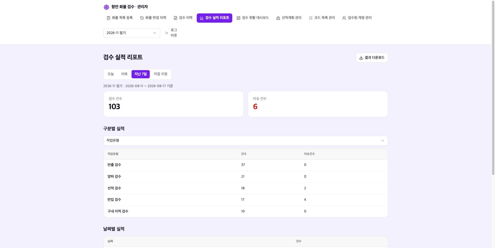Click the 로그 아웃 button
The width and height of the screenshot is (495, 248).
coord(171,33)
